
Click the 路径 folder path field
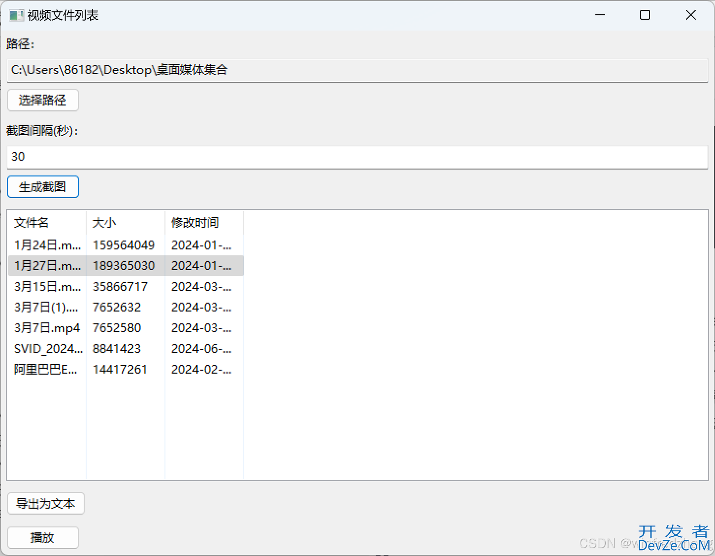[x=357, y=70]
